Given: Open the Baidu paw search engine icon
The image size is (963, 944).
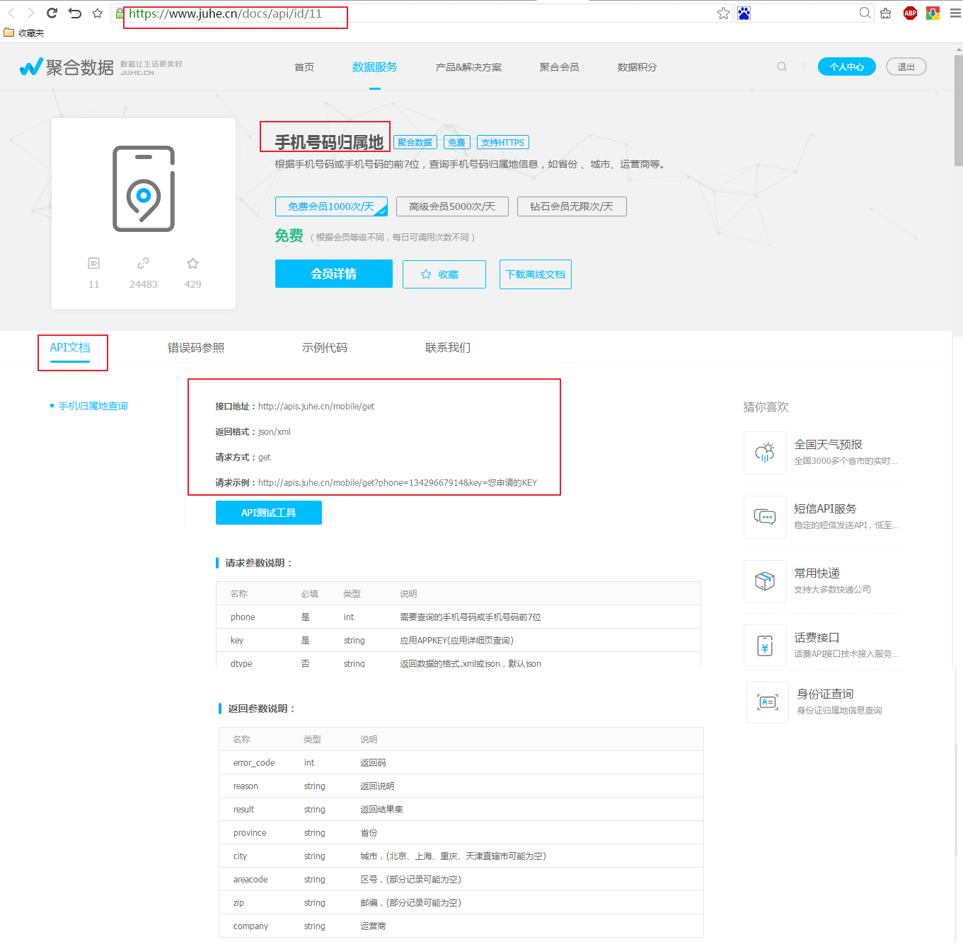Looking at the screenshot, I should (744, 13).
